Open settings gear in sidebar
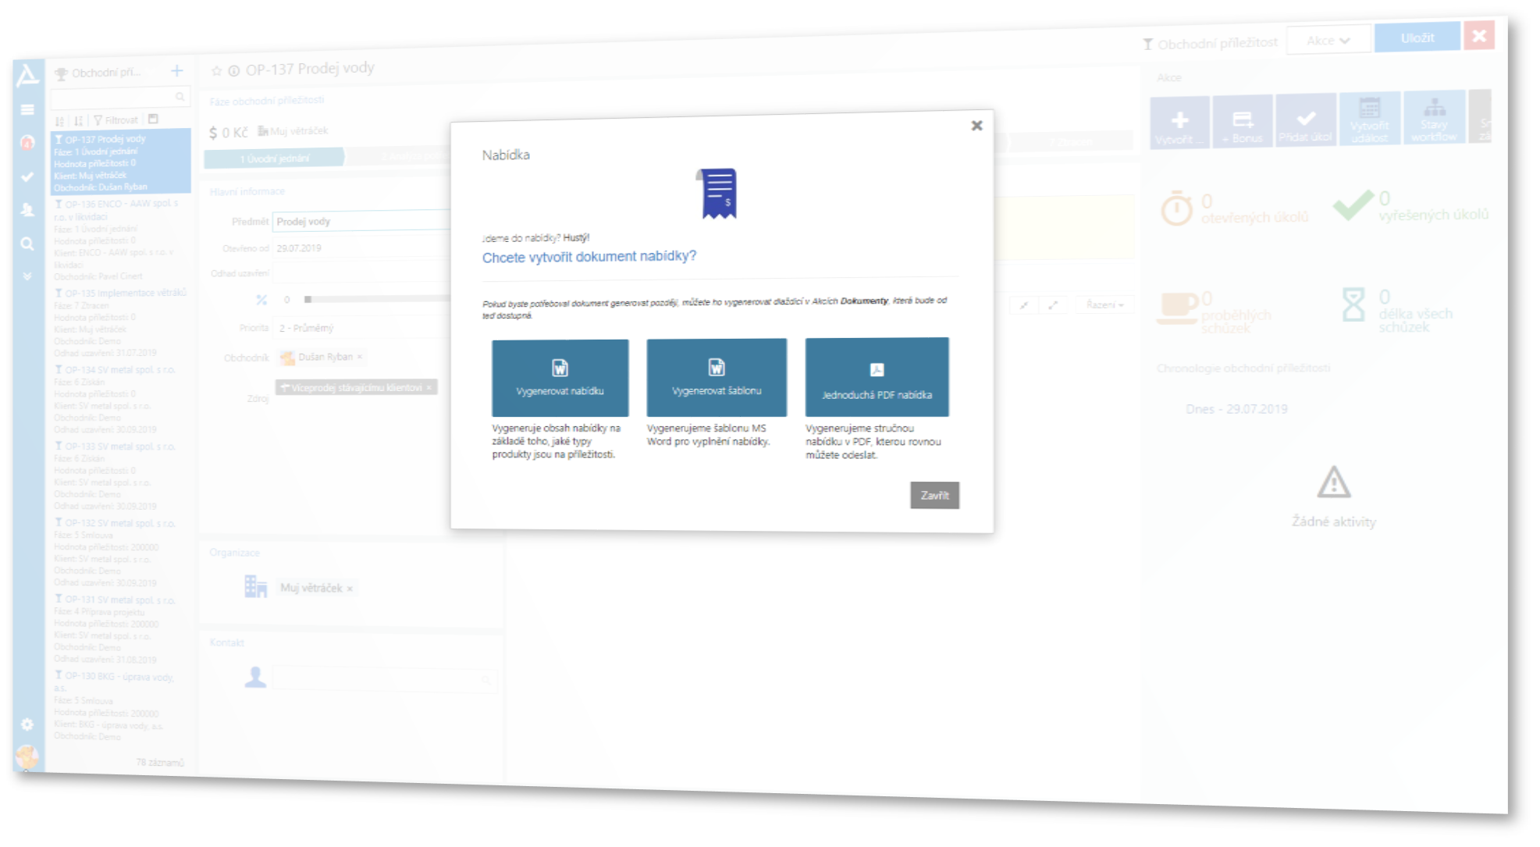Screen dimensions: 1540x847 [x=27, y=724]
